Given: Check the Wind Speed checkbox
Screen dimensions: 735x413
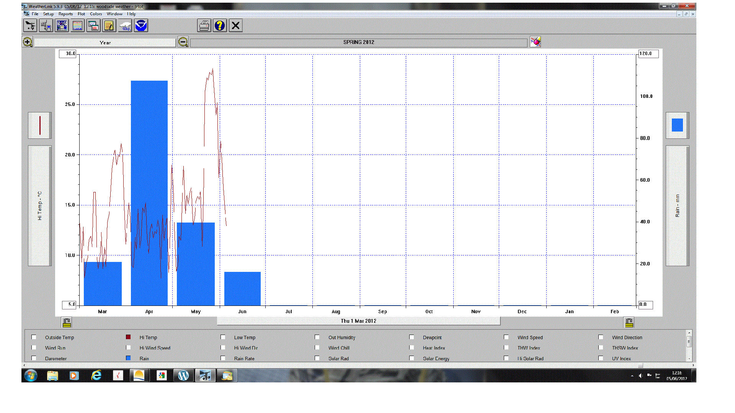Looking at the screenshot, I should pyautogui.click(x=506, y=337).
